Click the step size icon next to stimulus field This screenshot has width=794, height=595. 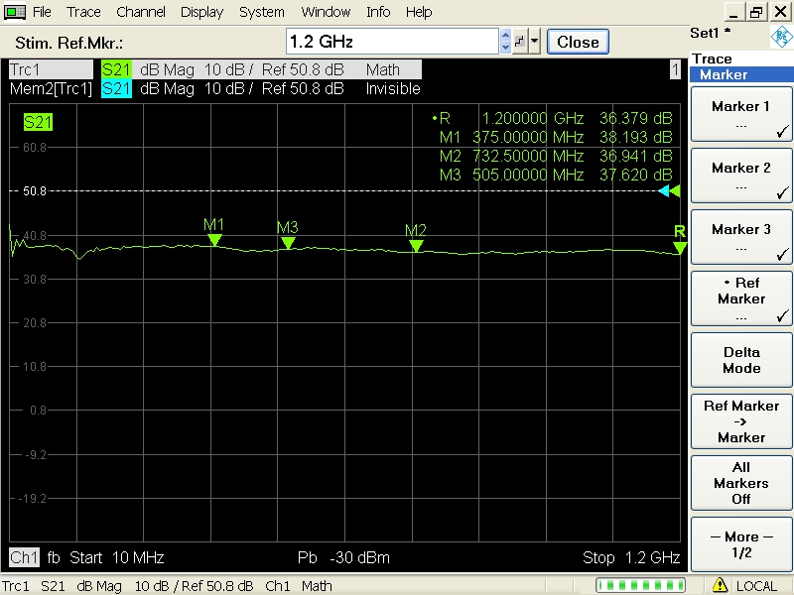[x=519, y=42]
